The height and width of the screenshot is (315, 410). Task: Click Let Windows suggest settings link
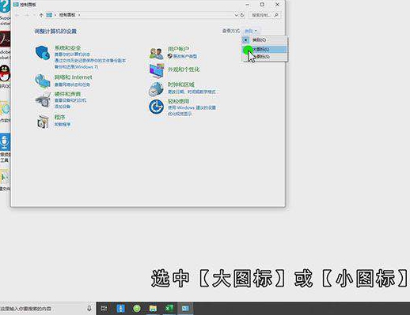click(192, 107)
